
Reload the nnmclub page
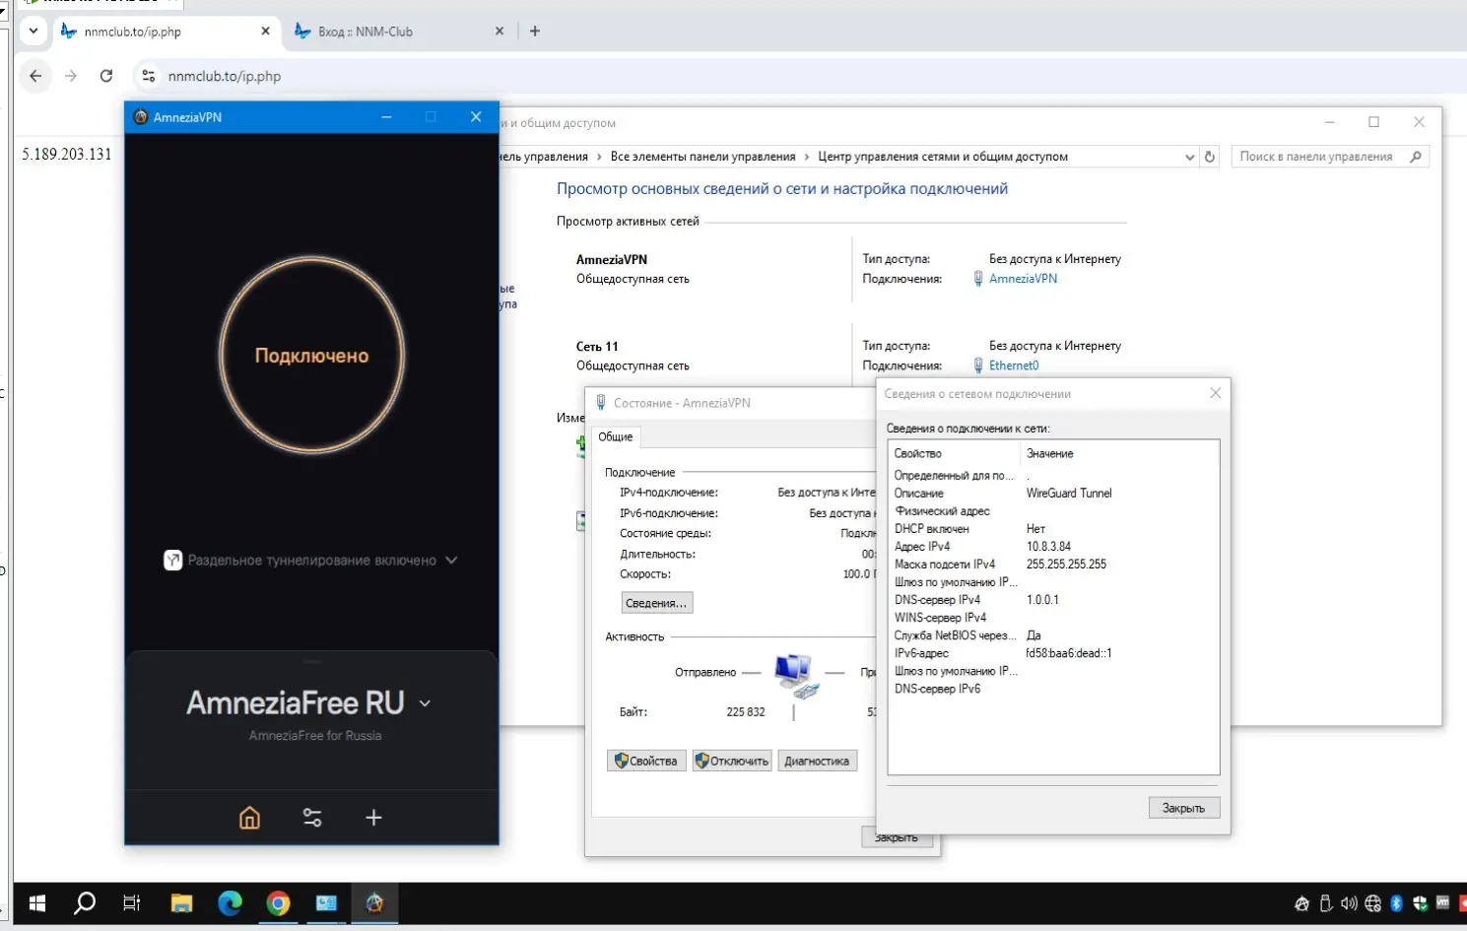(x=106, y=76)
